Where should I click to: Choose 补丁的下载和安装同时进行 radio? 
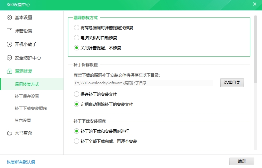point(77,131)
